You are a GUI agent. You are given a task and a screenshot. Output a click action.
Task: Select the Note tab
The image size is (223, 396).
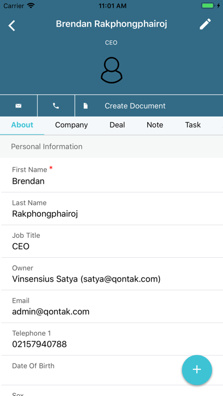(155, 125)
